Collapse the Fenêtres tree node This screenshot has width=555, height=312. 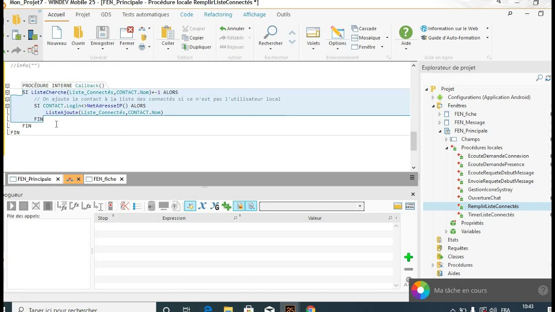(x=433, y=106)
